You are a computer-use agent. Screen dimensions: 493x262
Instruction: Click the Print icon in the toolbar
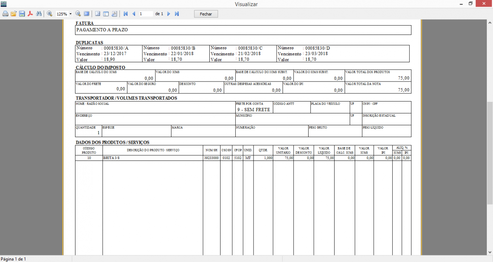click(x=5, y=14)
